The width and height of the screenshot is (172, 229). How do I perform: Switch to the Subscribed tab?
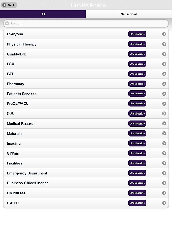129,14
